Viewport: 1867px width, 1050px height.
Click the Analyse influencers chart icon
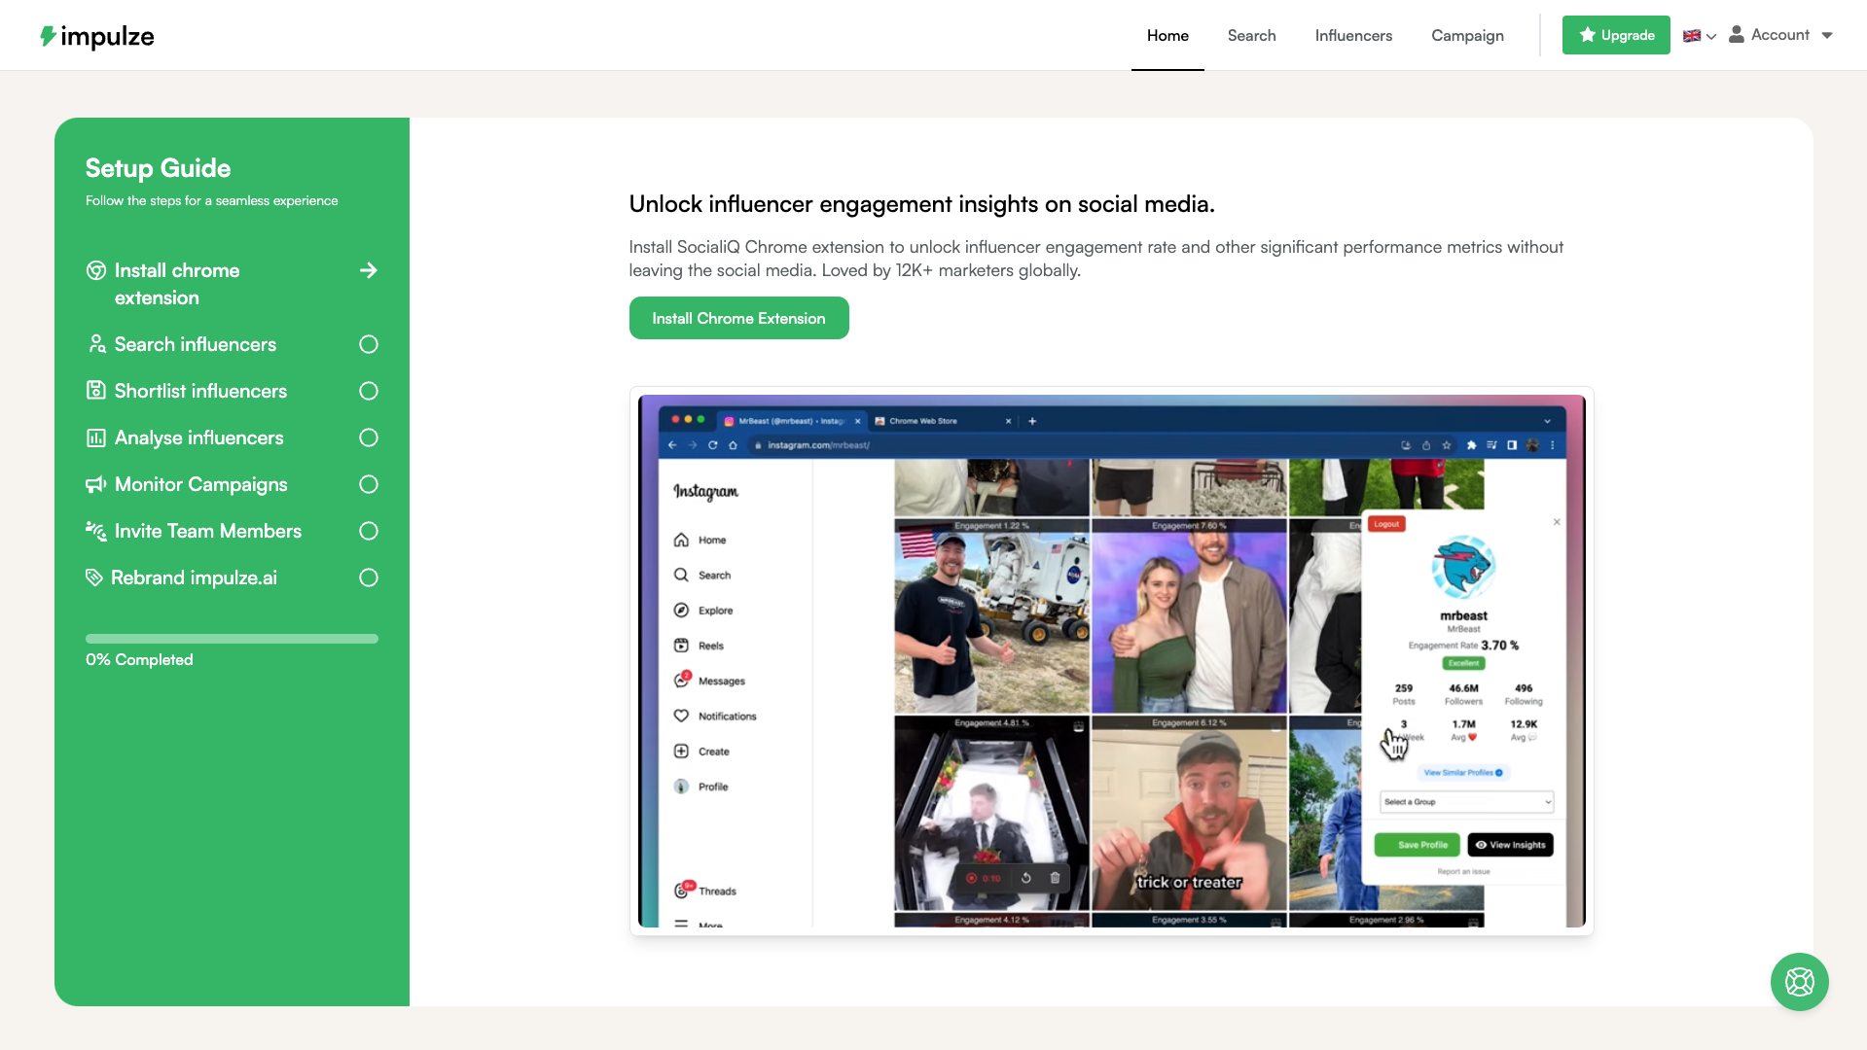tap(96, 437)
